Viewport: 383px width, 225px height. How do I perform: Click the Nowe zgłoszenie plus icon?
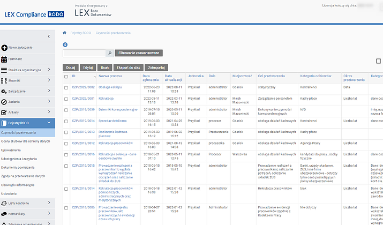point(4,48)
